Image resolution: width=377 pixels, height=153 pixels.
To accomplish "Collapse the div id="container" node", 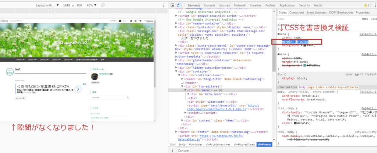I will (176, 72).
